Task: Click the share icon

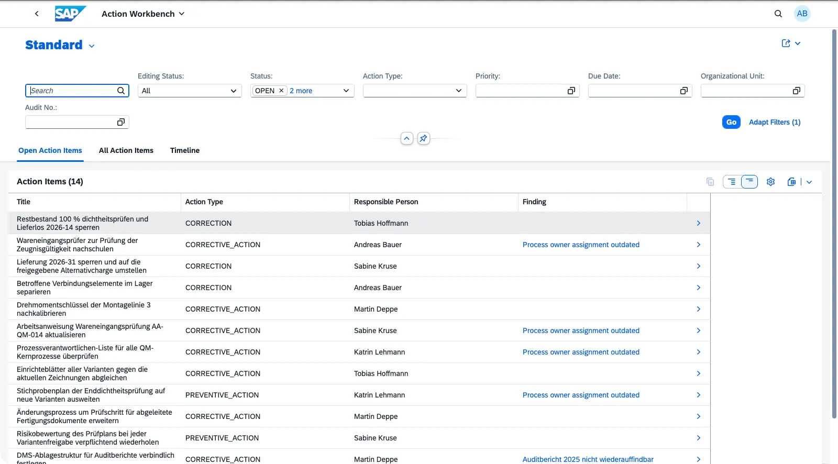Action: (x=786, y=43)
